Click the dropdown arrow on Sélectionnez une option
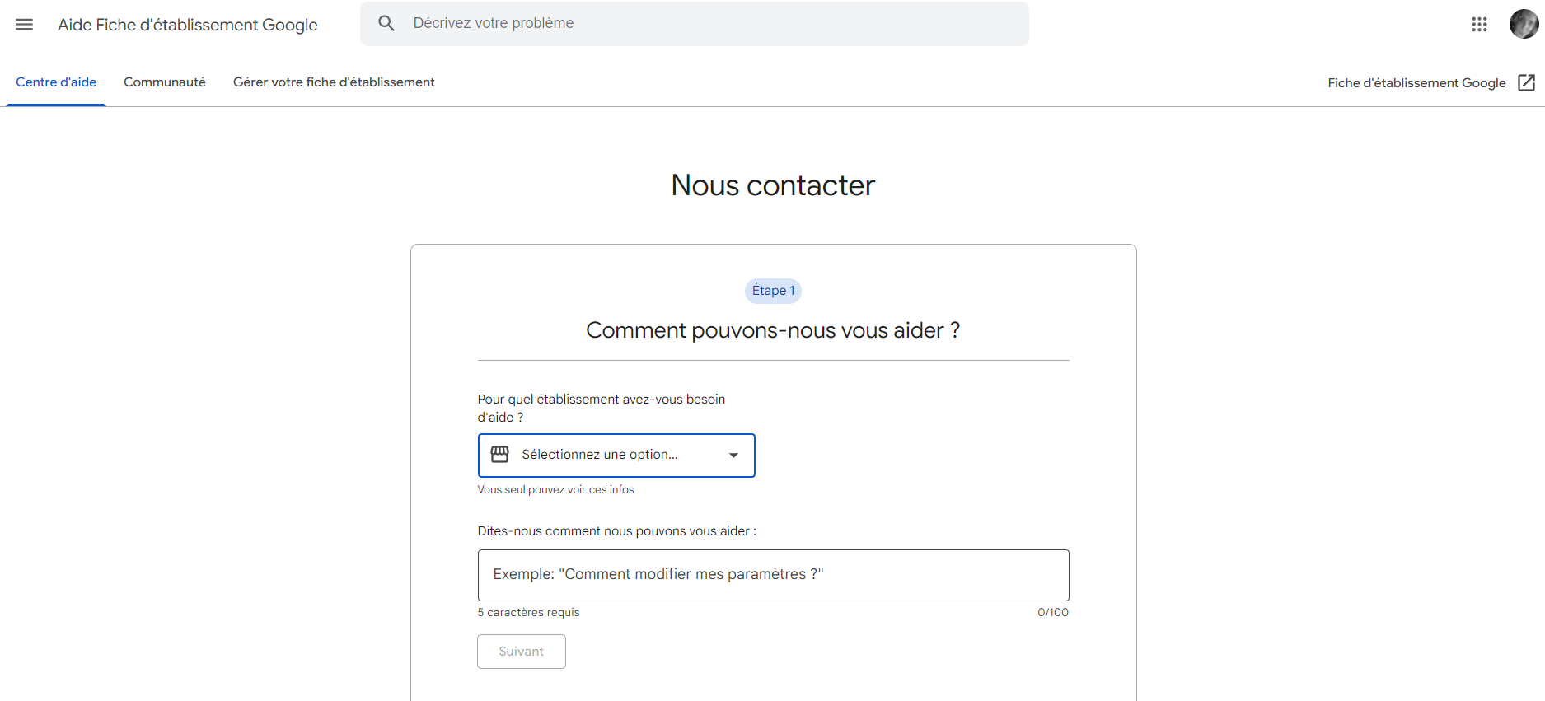The width and height of the screenshot is (1545, 701). [733, 455]
